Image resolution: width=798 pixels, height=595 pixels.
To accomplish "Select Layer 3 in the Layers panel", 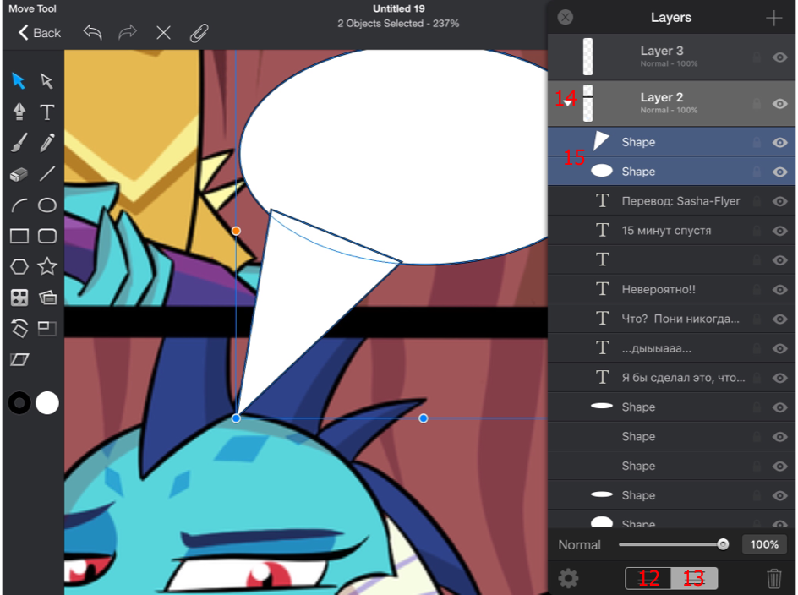I will 671,57.
